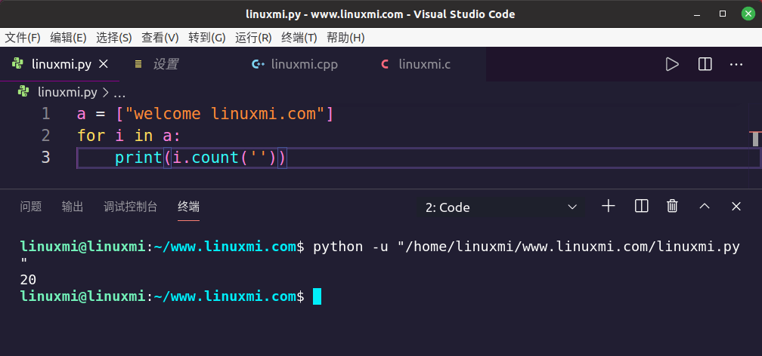This screenshot has height=356, width=762.
Task: Close the linuxmi.py editor tab
Action: point(104,64)
